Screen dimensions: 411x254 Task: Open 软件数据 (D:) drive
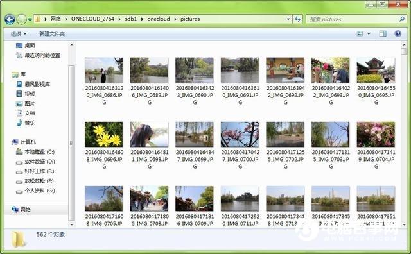[35, 162]
